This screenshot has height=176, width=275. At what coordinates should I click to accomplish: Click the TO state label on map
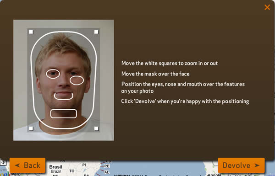click(x=72, y=171)
